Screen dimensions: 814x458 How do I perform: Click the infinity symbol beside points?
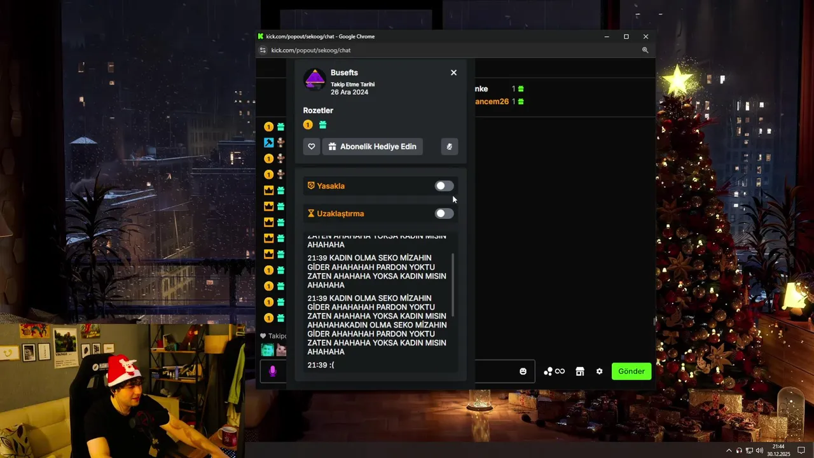coord(560,371)
